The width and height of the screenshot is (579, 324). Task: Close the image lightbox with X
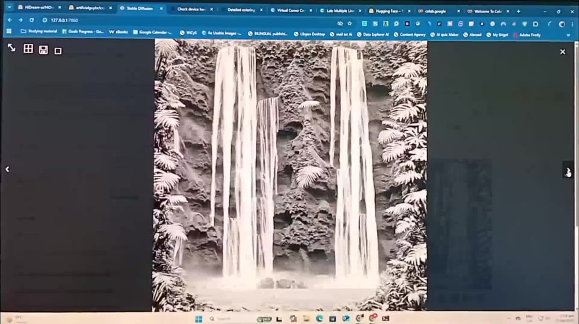[562, 52]
